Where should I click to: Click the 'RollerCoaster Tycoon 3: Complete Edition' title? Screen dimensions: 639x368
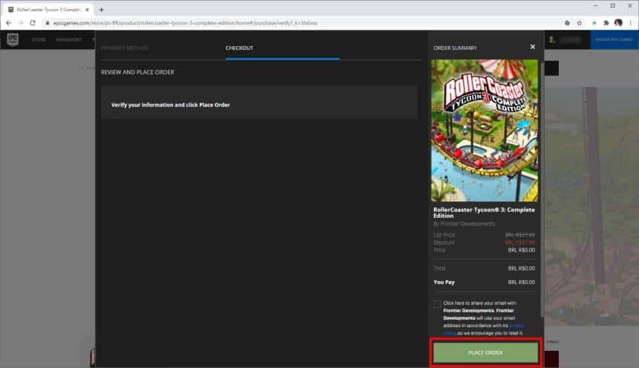coord(484,213)
